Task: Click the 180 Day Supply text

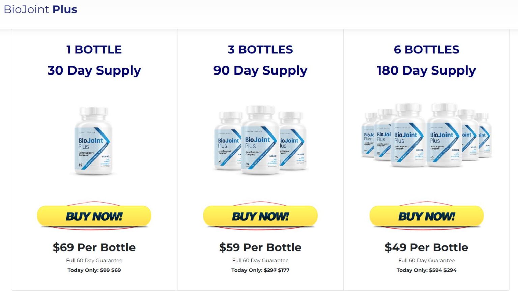Action: 427,70
